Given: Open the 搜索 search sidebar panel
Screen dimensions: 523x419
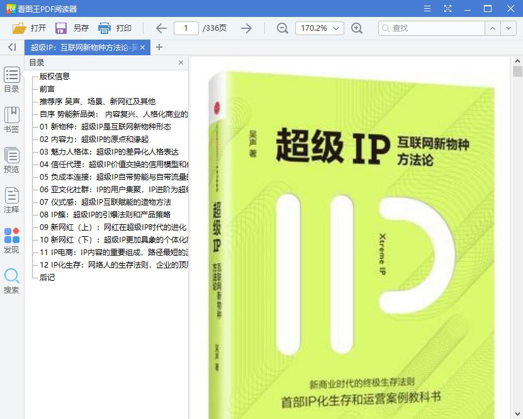Looking at the screenshot, I should 12,281.
